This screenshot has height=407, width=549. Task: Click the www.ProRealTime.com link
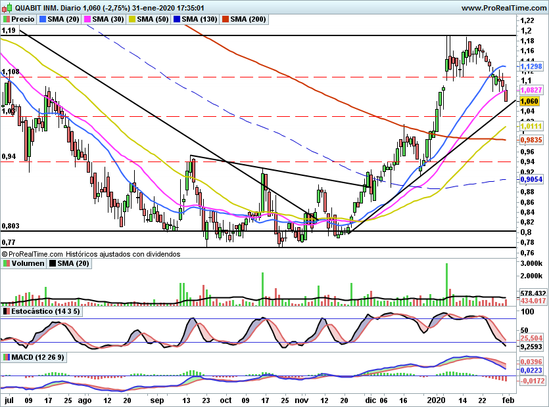[x=504, y=8]
